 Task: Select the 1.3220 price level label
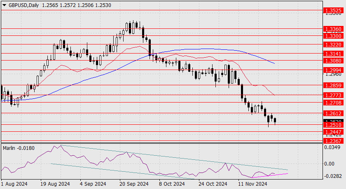(x=333, y=44)
